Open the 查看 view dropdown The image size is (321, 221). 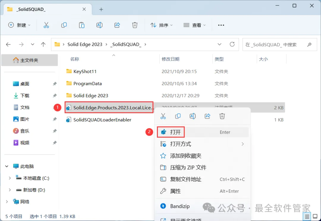194,25
